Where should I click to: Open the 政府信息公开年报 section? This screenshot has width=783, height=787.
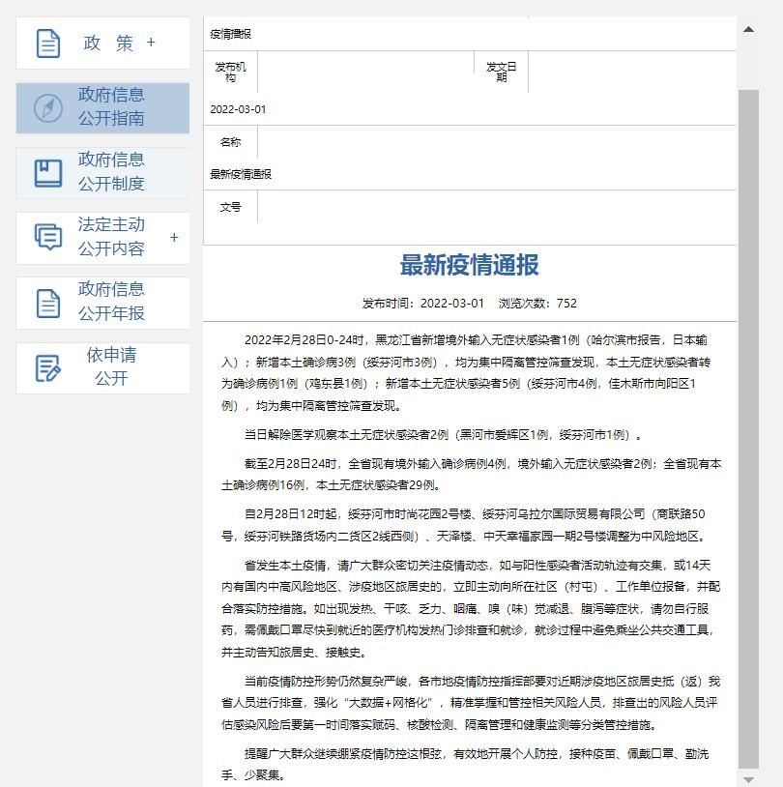click(x=111, y=302)
